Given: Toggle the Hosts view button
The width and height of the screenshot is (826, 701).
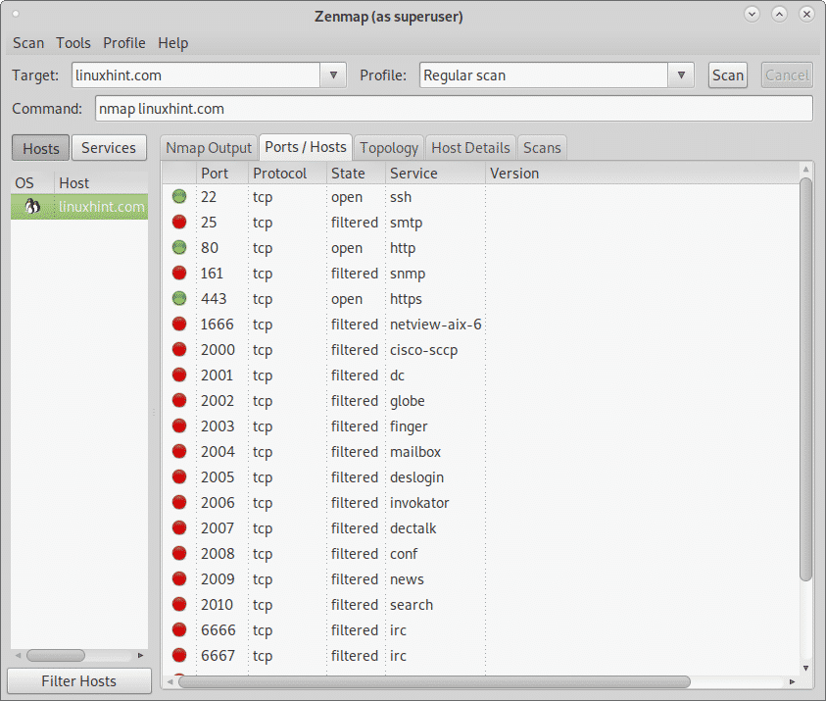Looking at the screenshot, I should click(x=41, y=148).
